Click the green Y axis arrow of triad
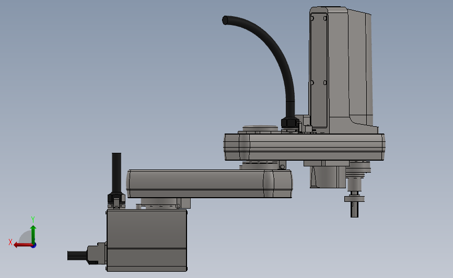 tap(33, 235)
